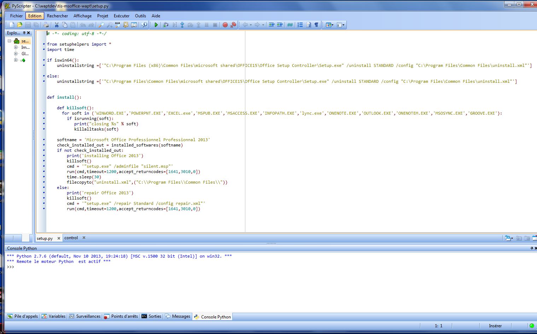
Task: Click the Insérer mode status bar indicator
Action: 495,326
